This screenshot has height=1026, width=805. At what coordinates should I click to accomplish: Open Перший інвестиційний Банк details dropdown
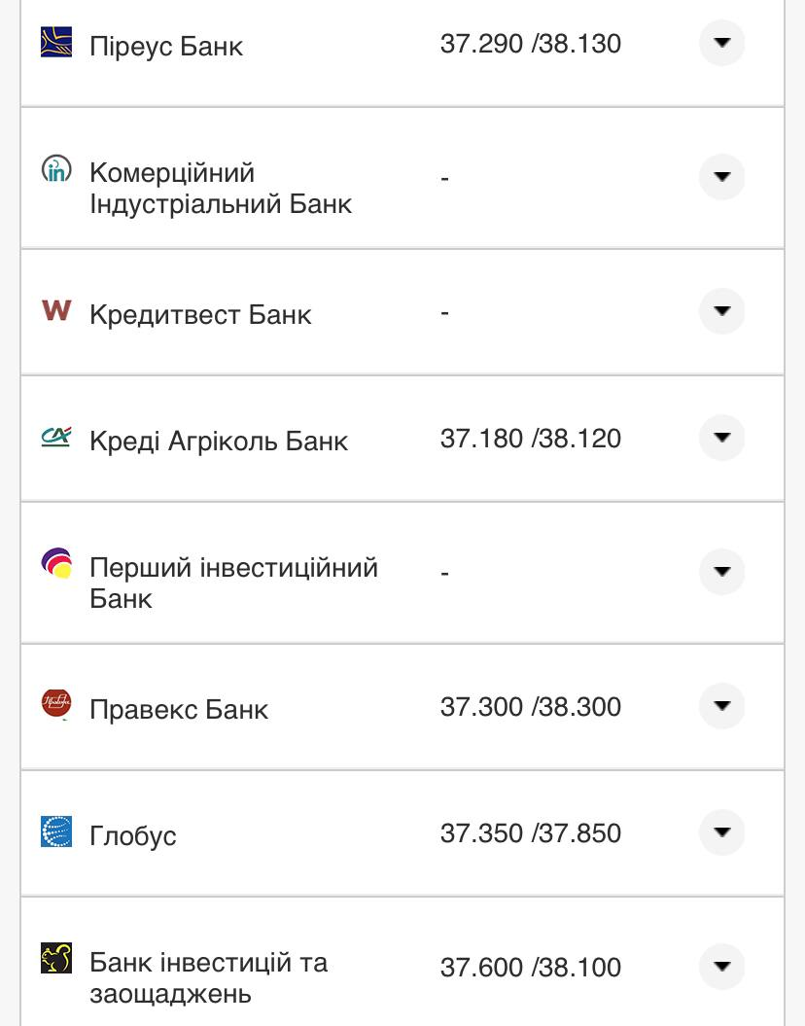(x=721, y=572)
